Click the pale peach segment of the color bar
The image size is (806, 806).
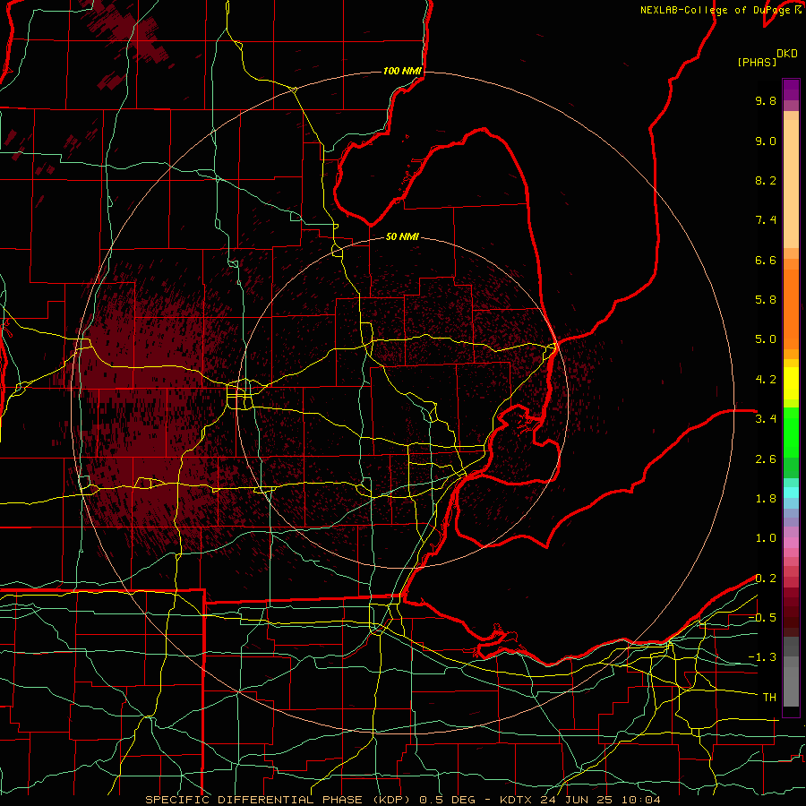(791, 184)
